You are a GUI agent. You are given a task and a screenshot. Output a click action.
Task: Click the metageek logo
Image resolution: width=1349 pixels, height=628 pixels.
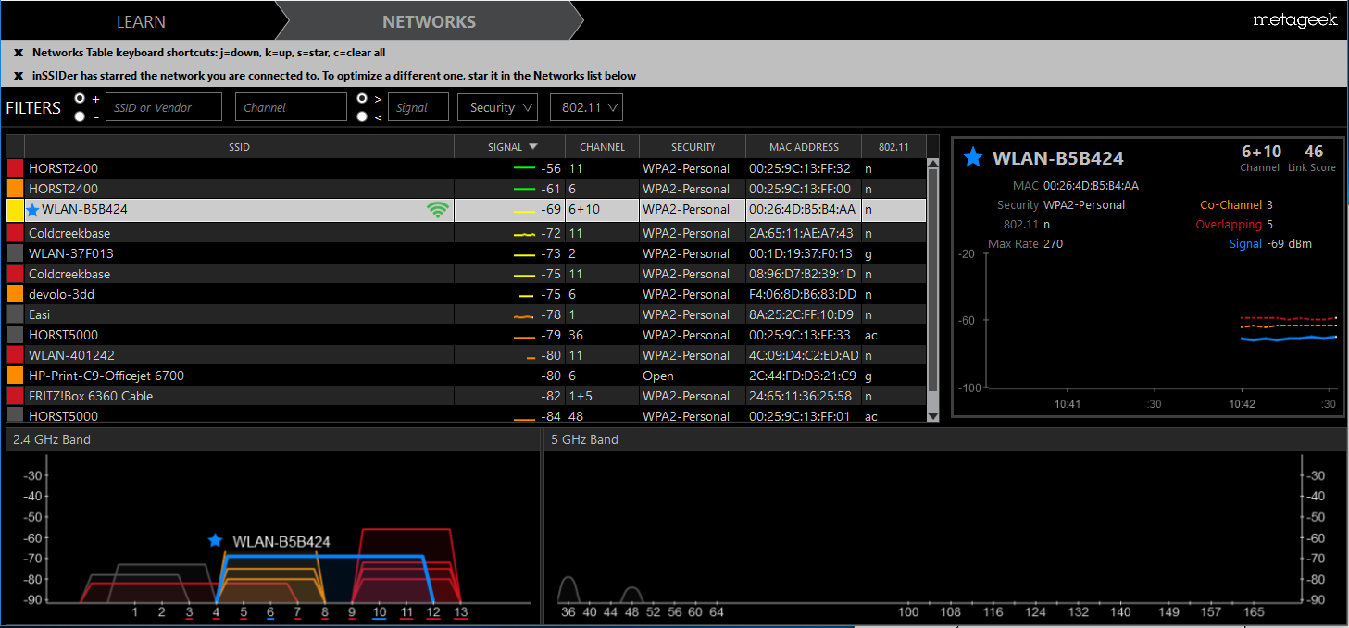click(1295, 20)
